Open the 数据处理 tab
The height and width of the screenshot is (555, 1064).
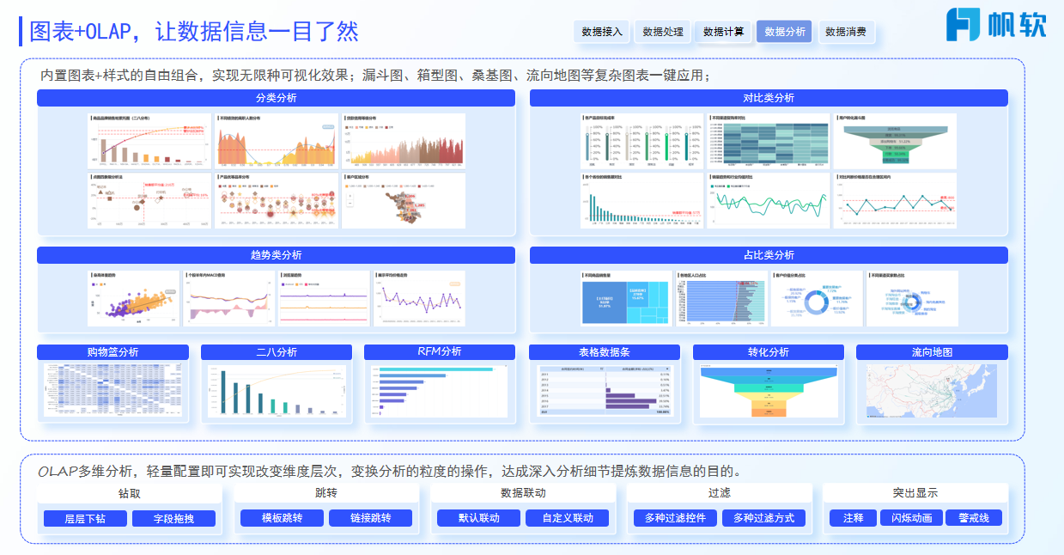tap(663, 32)
